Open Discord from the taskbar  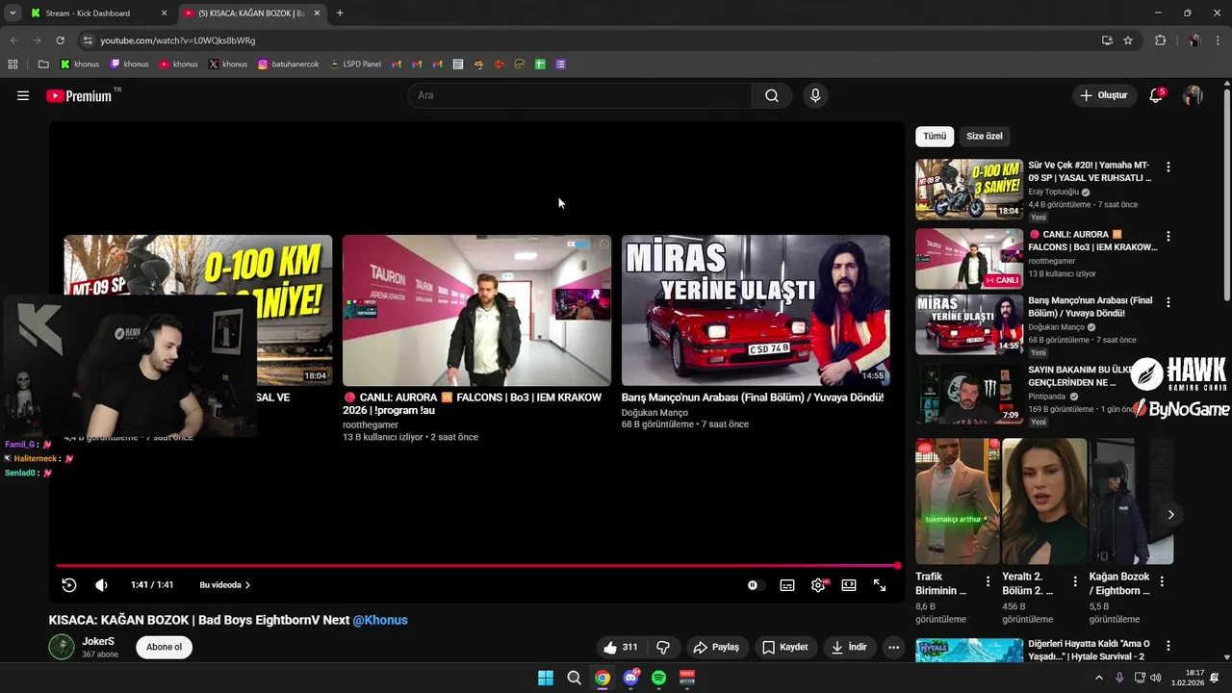pyautogui.click(x=630, y=678)
